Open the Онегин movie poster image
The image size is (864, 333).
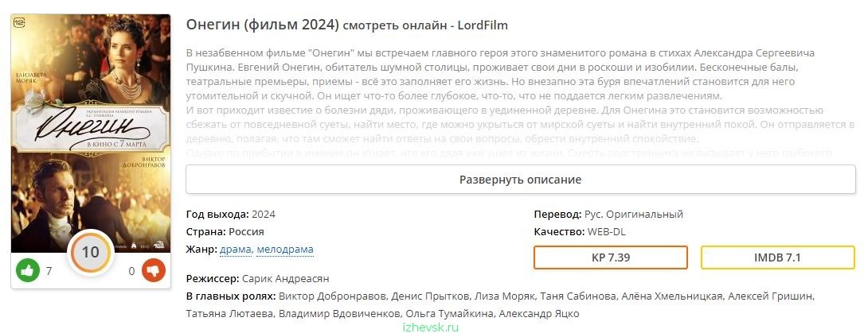point(91,134)
